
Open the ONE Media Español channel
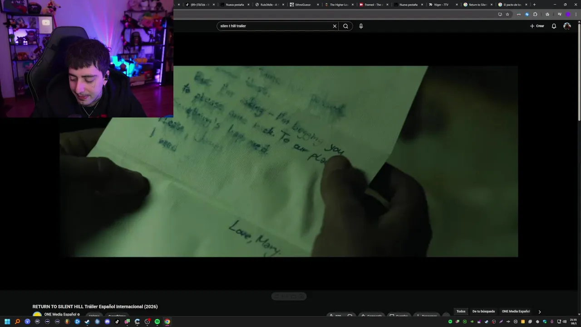coord(60,314)
